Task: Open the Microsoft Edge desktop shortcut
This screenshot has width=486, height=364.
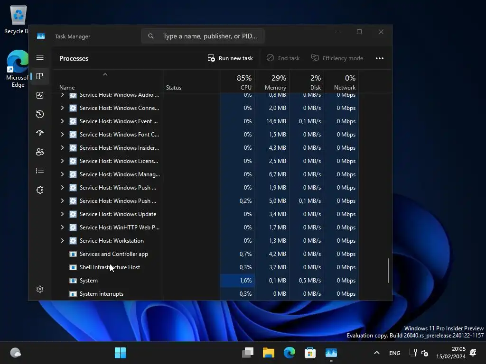Action: [18, 69]
